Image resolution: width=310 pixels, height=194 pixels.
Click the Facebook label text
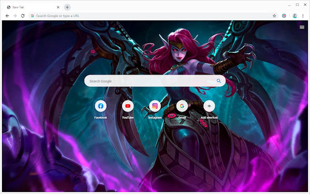(101, 117)
